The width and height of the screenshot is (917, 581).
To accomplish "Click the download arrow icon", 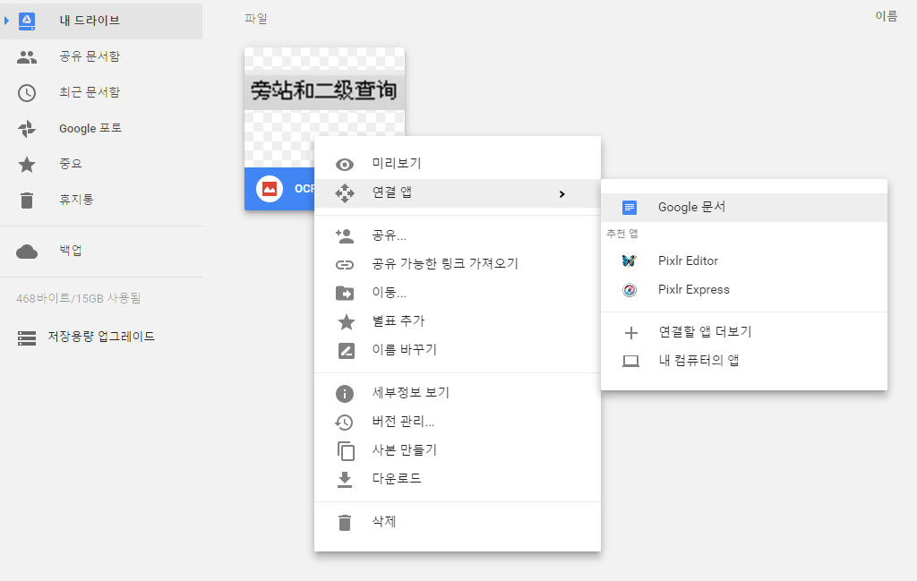I will click(x=345, y=480).
